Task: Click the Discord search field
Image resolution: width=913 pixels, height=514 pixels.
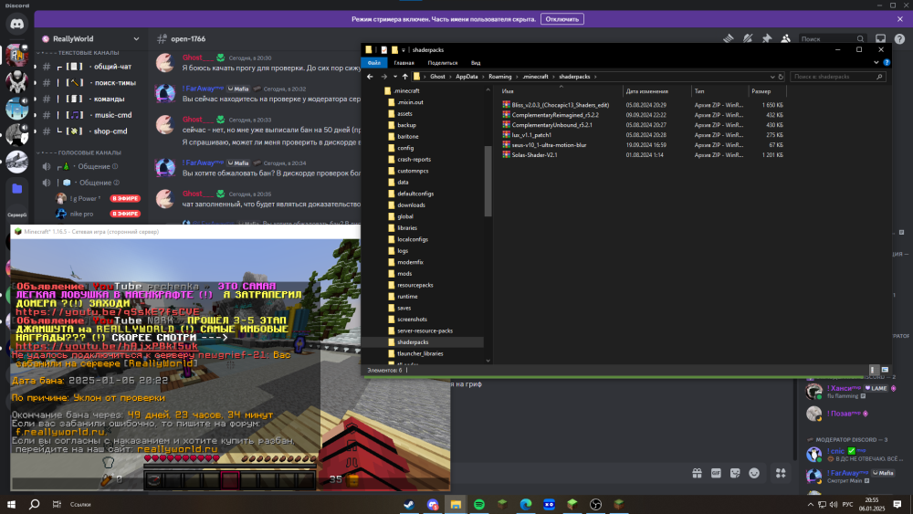Action: coord(832,39)
